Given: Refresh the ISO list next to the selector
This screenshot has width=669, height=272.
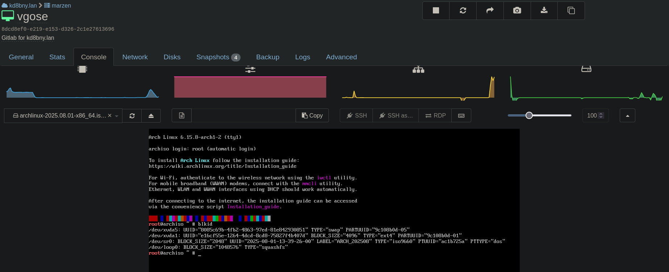Looking at the screenshot, I should [132, 116].
